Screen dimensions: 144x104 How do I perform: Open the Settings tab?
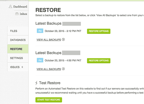tap(18, 58)
